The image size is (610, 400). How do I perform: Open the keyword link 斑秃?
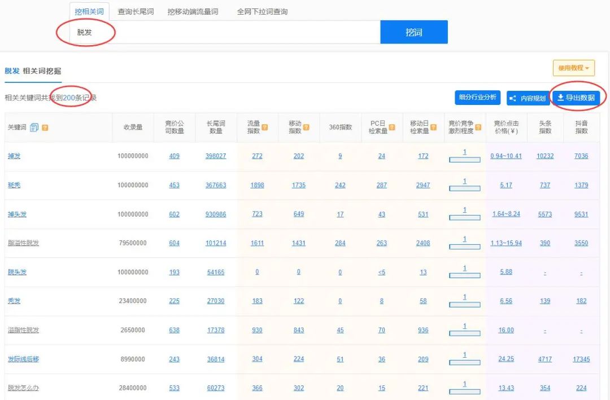[x=15, y=184]
